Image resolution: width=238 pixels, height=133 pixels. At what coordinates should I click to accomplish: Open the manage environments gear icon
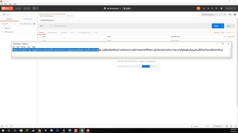(235, 15)
